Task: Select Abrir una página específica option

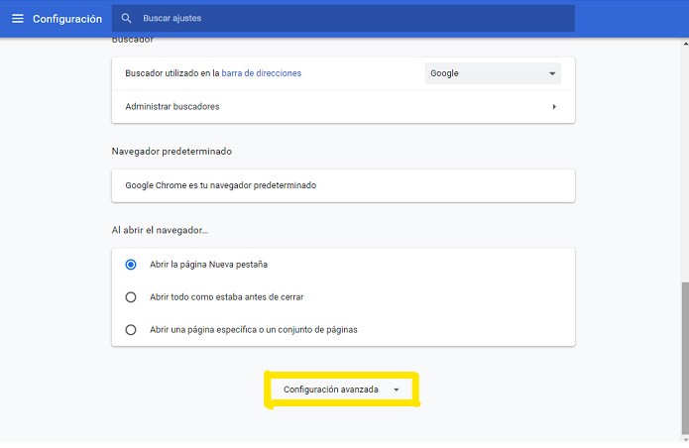Action: click(x=131, y=330)
